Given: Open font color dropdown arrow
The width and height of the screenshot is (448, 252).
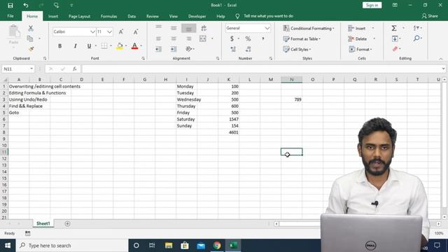Looking at the screenshot, I should point(141,46).
